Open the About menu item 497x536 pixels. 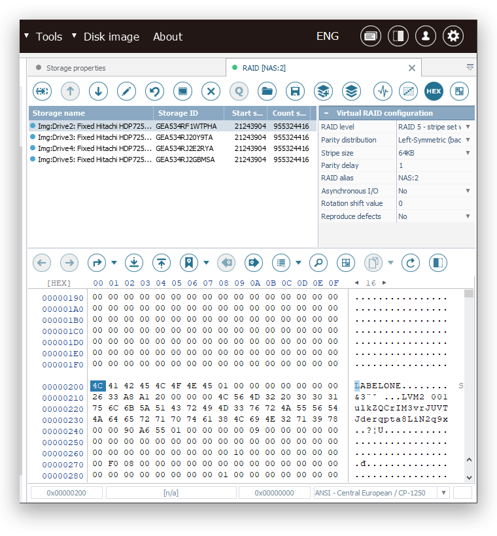pos(167,37)
